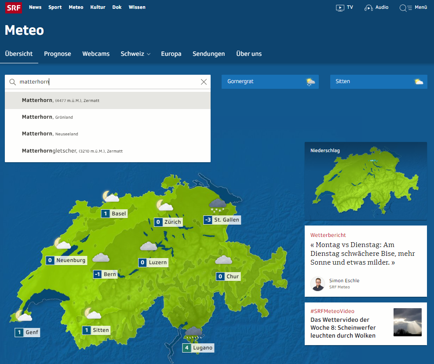Open the Wettervideo der Woche 8 headline

click(x=343, y=328)
